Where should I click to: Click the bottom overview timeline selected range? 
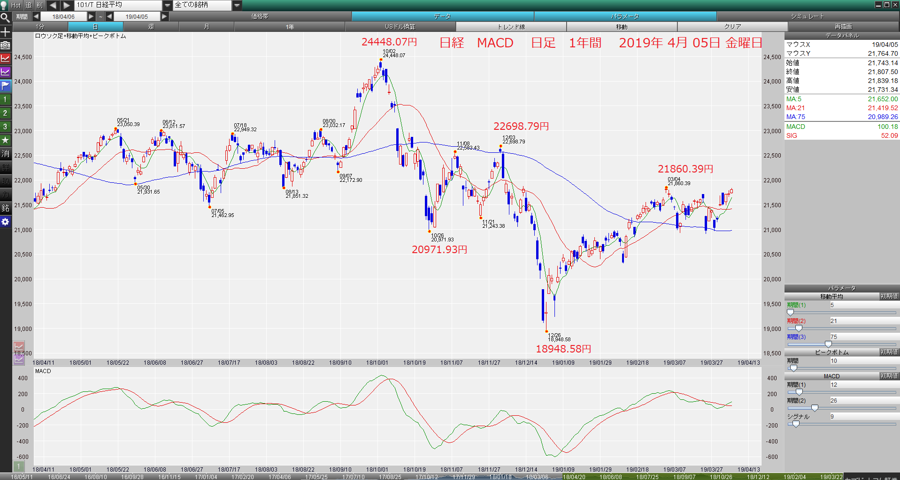point(702,477)
